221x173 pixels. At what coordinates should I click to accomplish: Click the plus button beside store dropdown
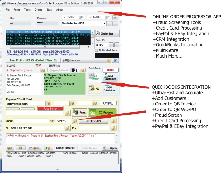pyautogui.click(x=109, y=24)
